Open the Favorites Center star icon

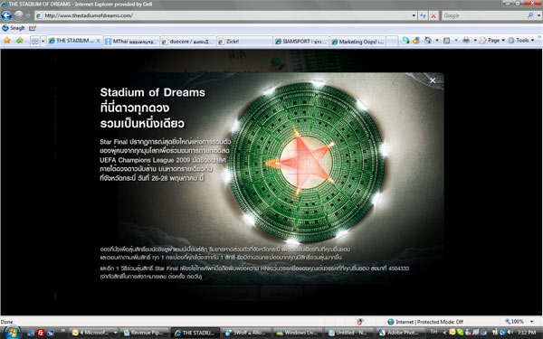[7, 41]
